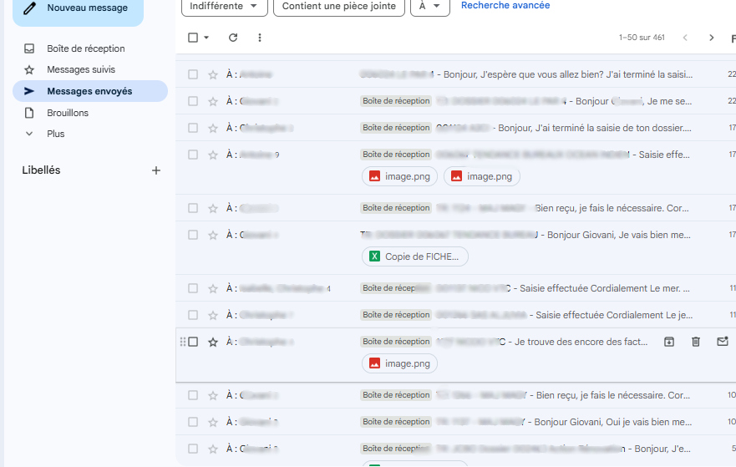Click the previous page arrow

(x=685, y=38)
